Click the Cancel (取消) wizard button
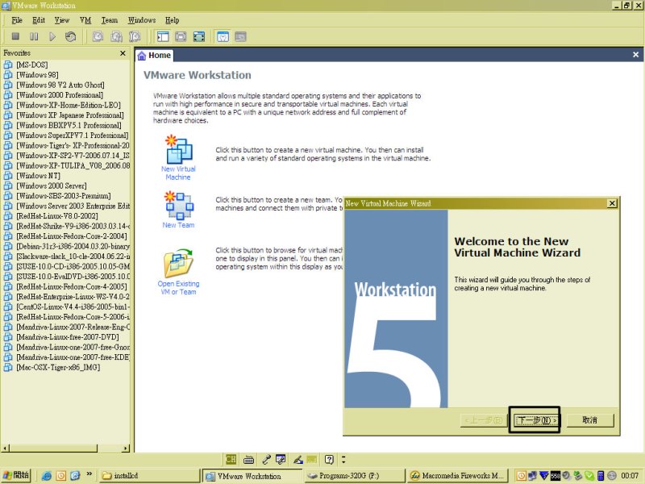The width and height of the screenshot is (645, 484). 590,420
